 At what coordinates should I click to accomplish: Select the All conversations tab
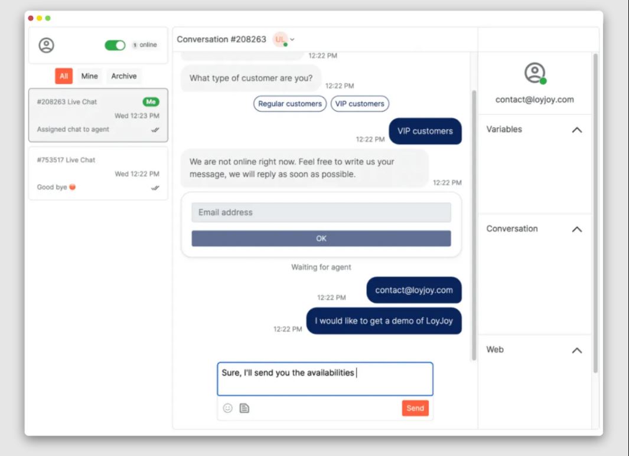click(x=64, y=76)
